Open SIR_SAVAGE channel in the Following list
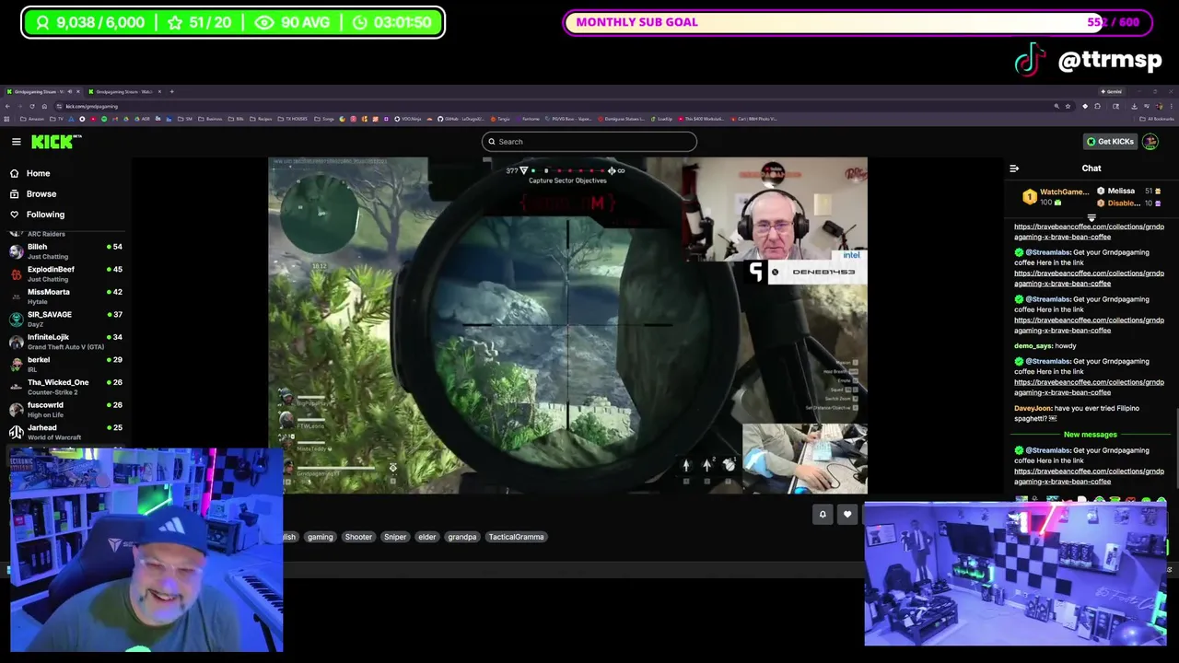 64,319
